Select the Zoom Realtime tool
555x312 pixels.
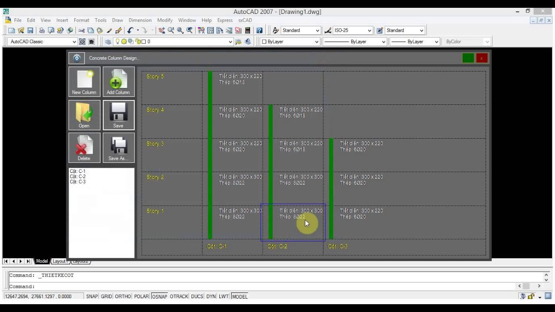coord(171,30)
